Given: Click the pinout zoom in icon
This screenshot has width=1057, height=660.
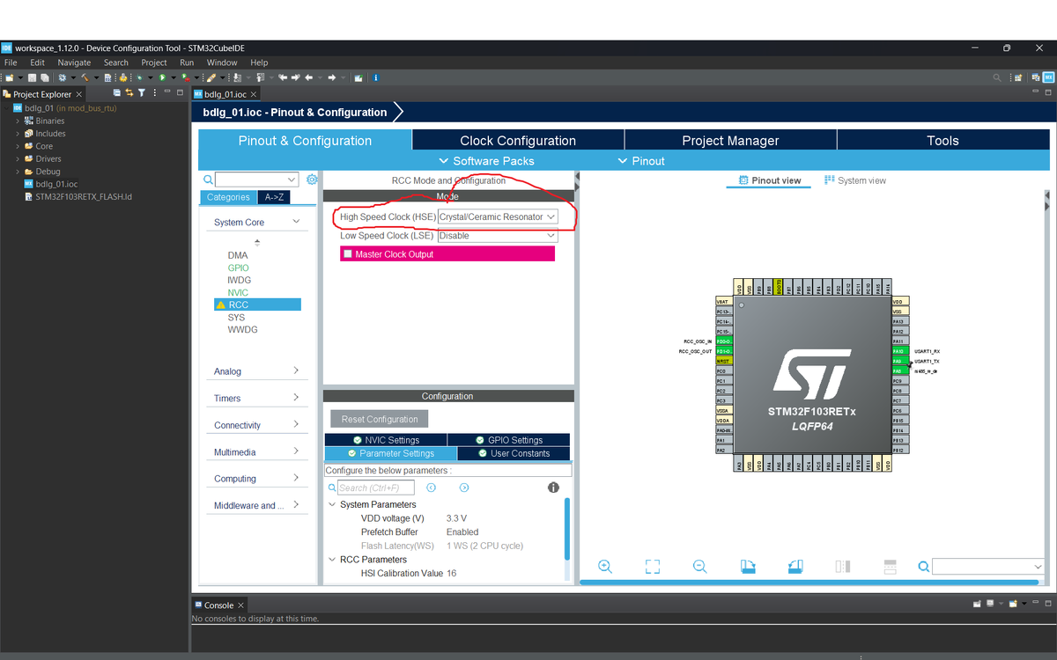Looking at the screenshot, I should click(x=605, y=567).
